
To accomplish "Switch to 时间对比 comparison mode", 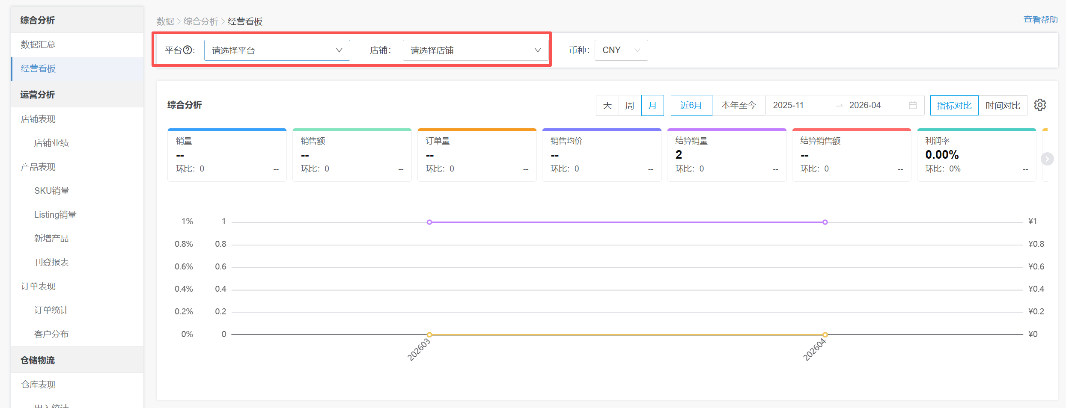I will point(1003,105).
